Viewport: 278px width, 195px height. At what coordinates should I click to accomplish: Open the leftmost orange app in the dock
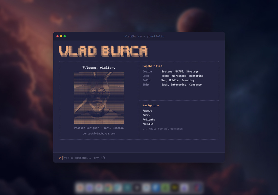click(x=80, y=188)
